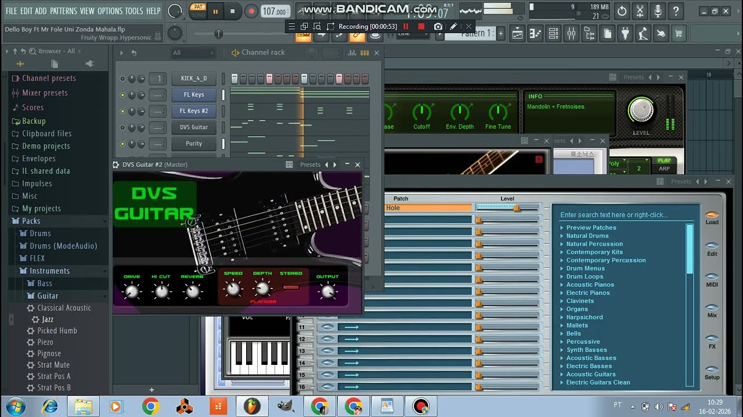
Task: Open the PATTERNS menu
Action: click(63, 11)
